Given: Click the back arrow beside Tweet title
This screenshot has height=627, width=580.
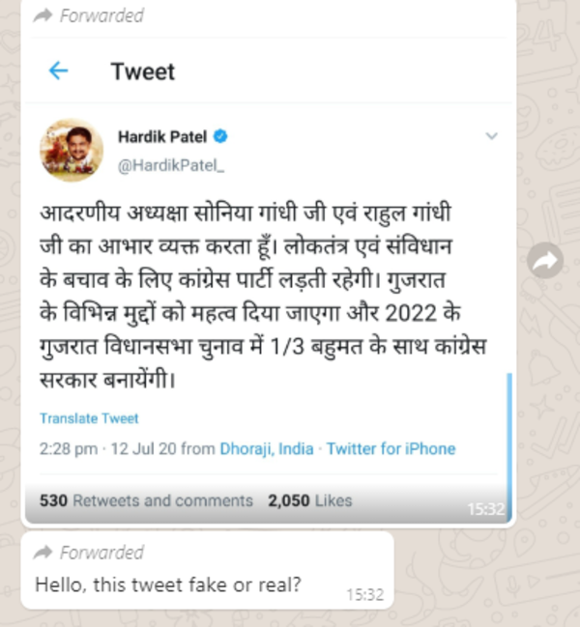Looking at the screenshot, I should tap(59, 71).
